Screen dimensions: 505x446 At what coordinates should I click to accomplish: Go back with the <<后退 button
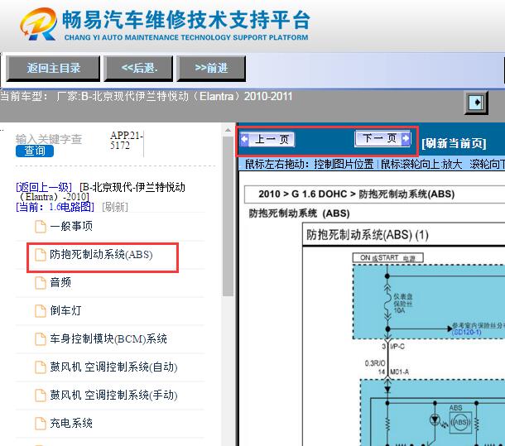138,69
